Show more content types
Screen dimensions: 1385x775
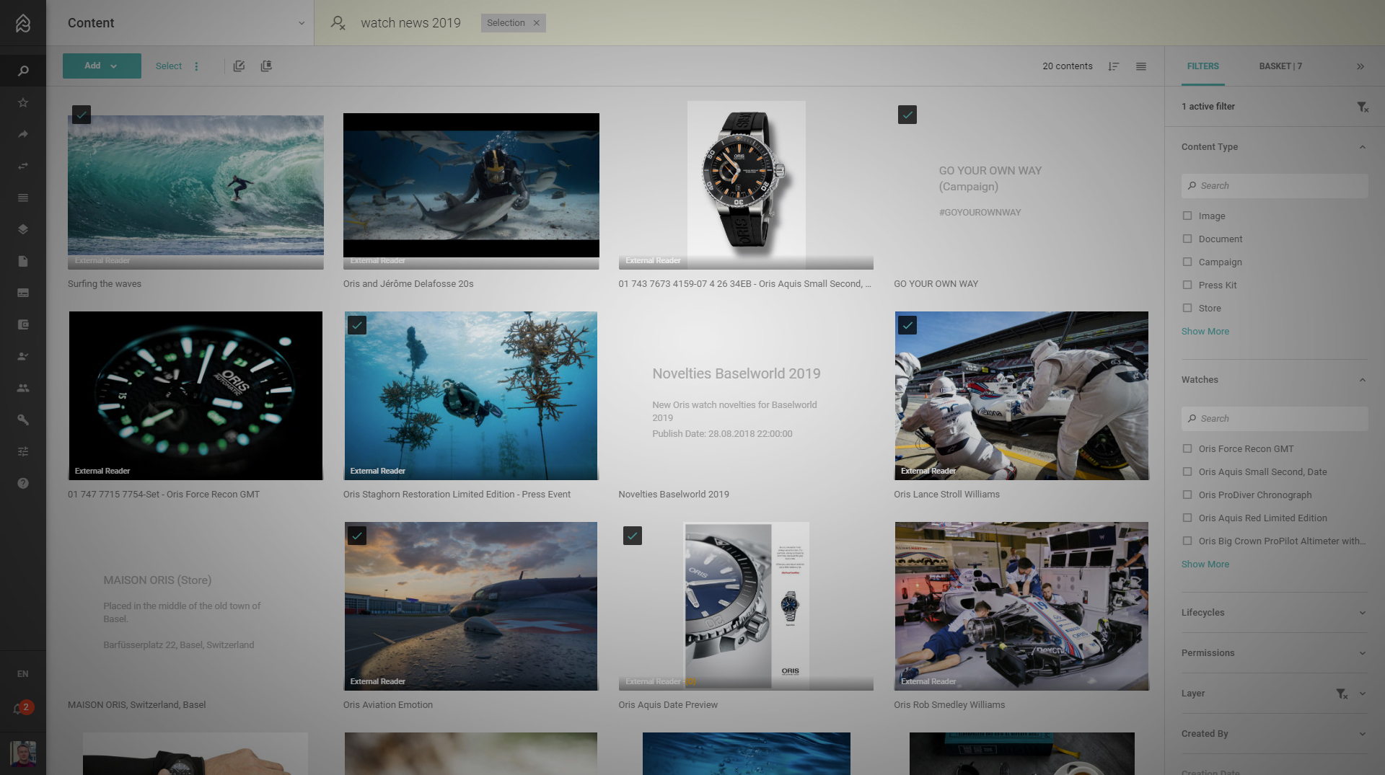(x=1205, y=332)
